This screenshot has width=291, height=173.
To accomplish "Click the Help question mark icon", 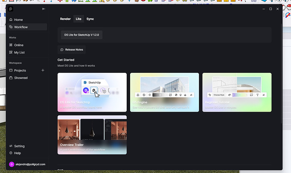I will pos(11,153).
